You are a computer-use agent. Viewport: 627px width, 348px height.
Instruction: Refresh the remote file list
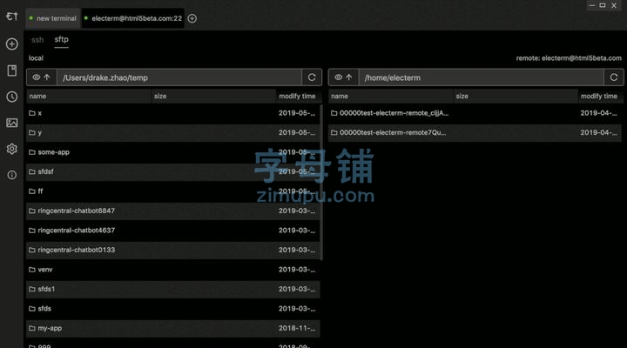pos(614,77)
